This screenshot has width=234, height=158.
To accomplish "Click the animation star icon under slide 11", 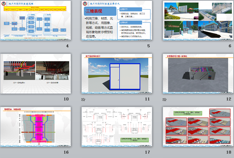I will (83, 99).
